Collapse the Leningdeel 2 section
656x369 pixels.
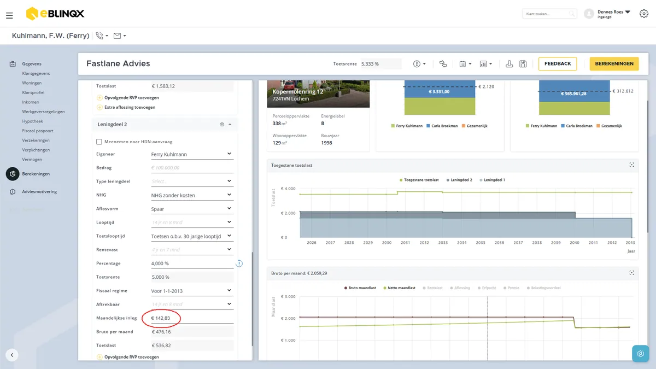click(230, 125)
